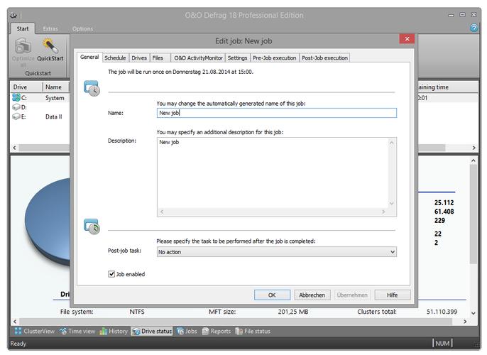Switch to Time view
Image resolution: width=487 pixels, height=355 pixels.
click(x=77, y=331)
